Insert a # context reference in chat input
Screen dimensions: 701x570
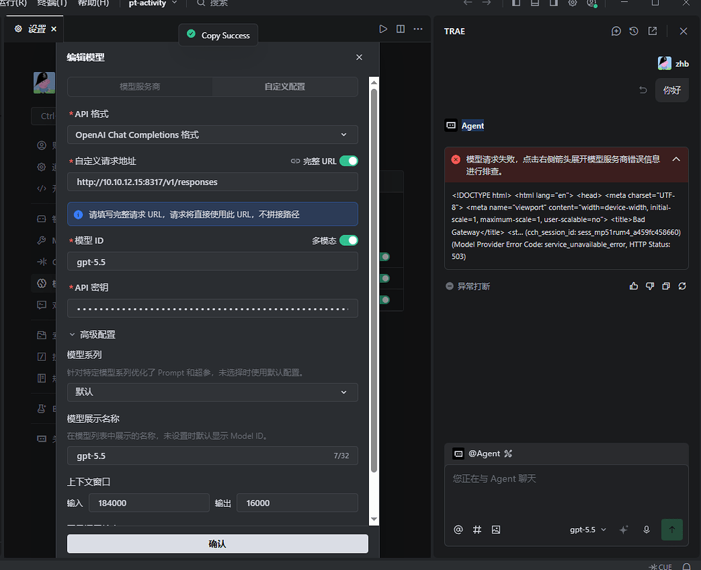(x=477, y=530)
